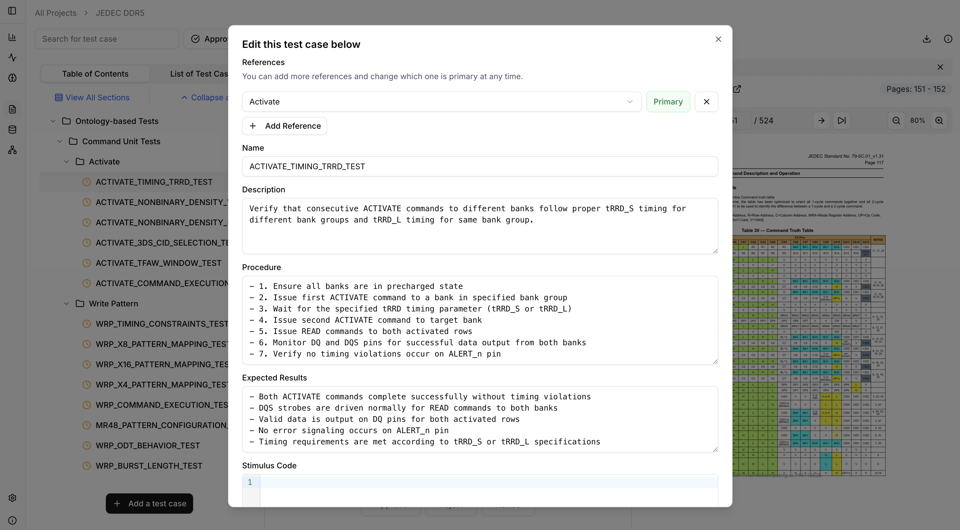Switch to the Table of Contents tab
The image size is (960, 530).
[95, 74]
